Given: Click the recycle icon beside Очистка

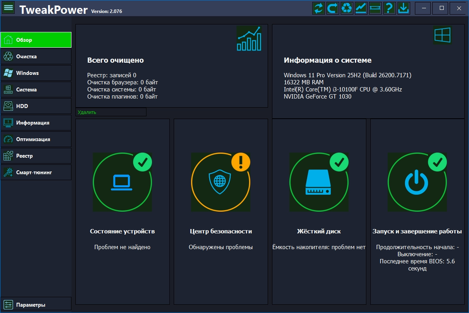Looking at the screenshot, I should pyautogui.click(x=8, y=56).
